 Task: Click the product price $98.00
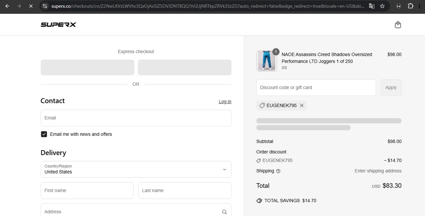click(x=394, y=55)
